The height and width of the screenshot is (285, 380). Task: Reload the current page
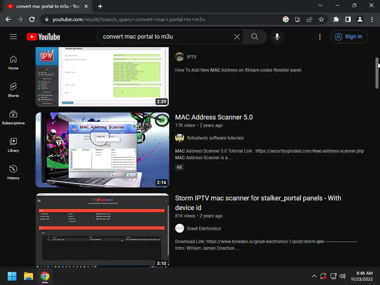(32, 19)
